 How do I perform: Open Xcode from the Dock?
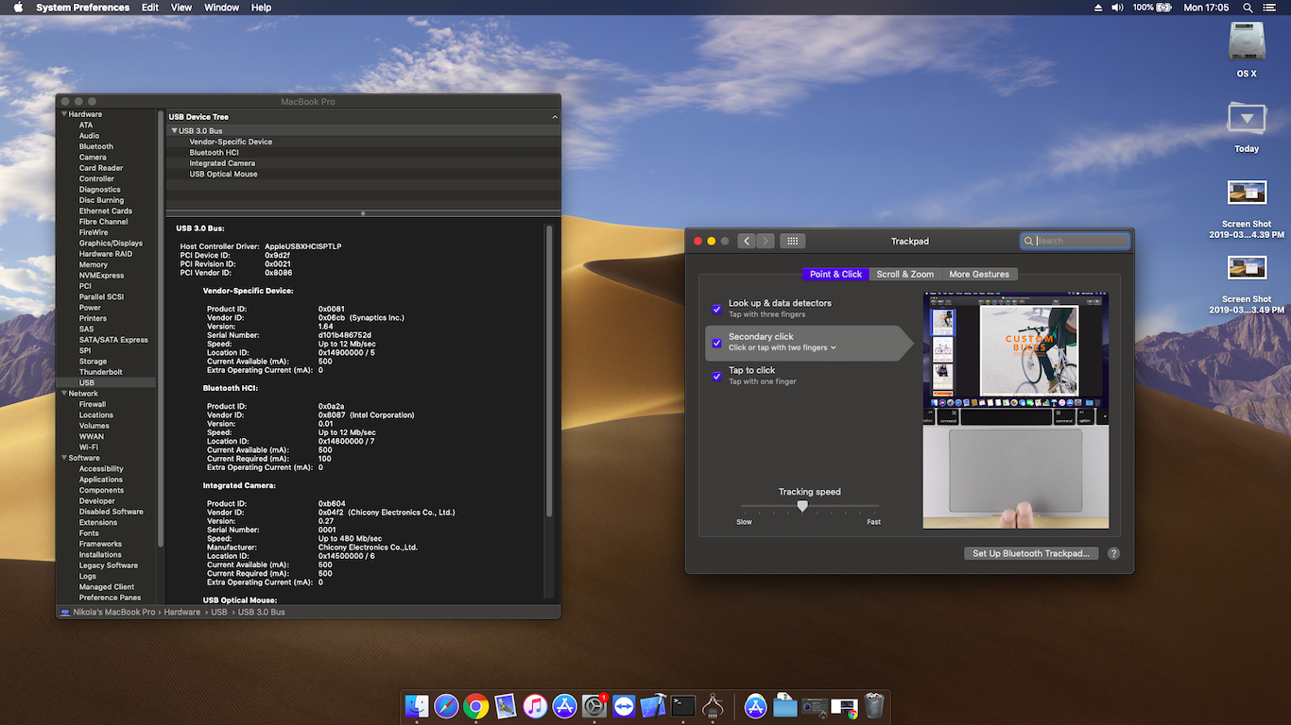tap(652, 705)
